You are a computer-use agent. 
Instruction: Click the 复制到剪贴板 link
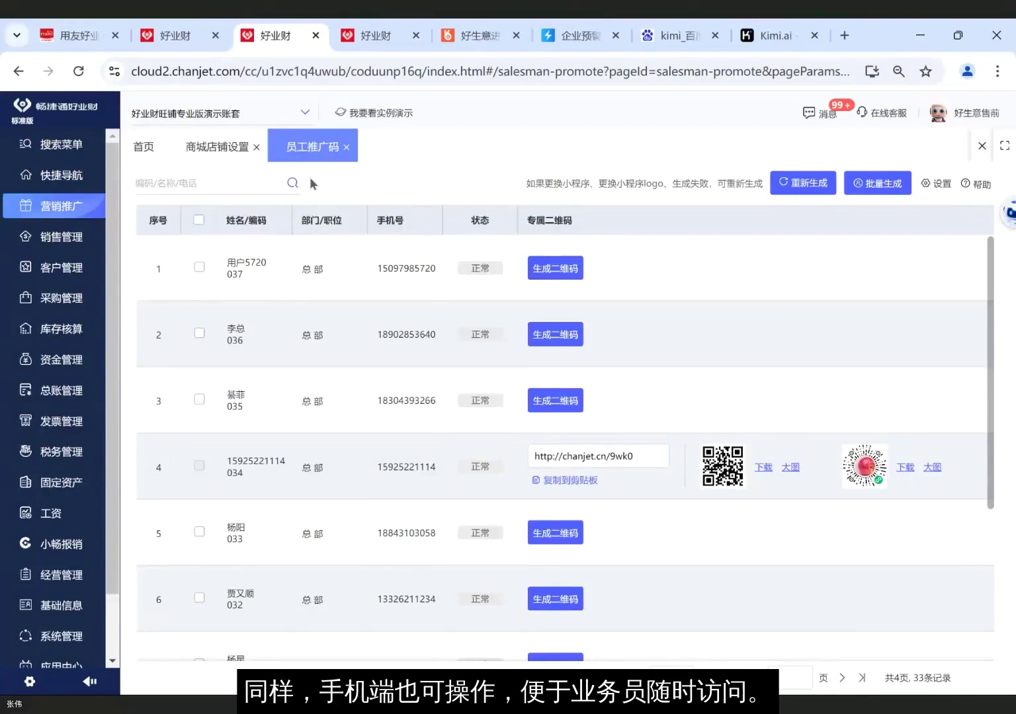pyautogui.click(x=565, y=480)
